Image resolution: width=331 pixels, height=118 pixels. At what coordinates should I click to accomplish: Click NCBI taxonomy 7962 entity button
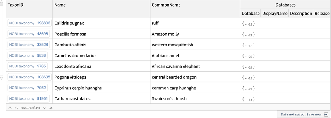[x=27, y=88]
